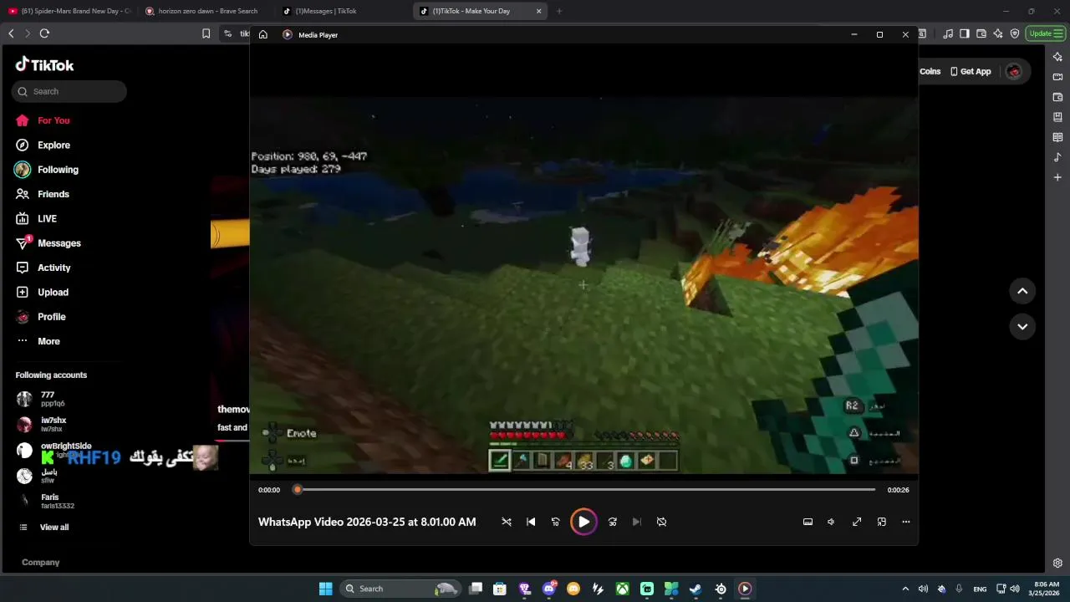Open TikTok profile avatar menu
The width and height of the screenshot is (1070, 602).
tap(1014, 72)
